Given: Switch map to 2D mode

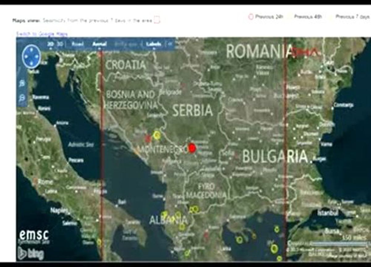Looking at the screenshot, I should click(x=51, y=44).
